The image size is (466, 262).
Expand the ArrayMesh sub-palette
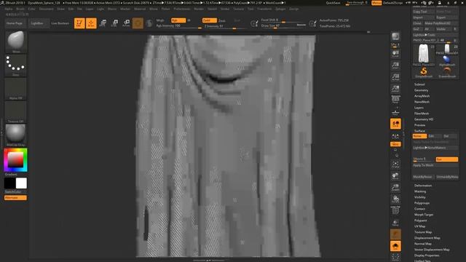(x=422, y=96)
